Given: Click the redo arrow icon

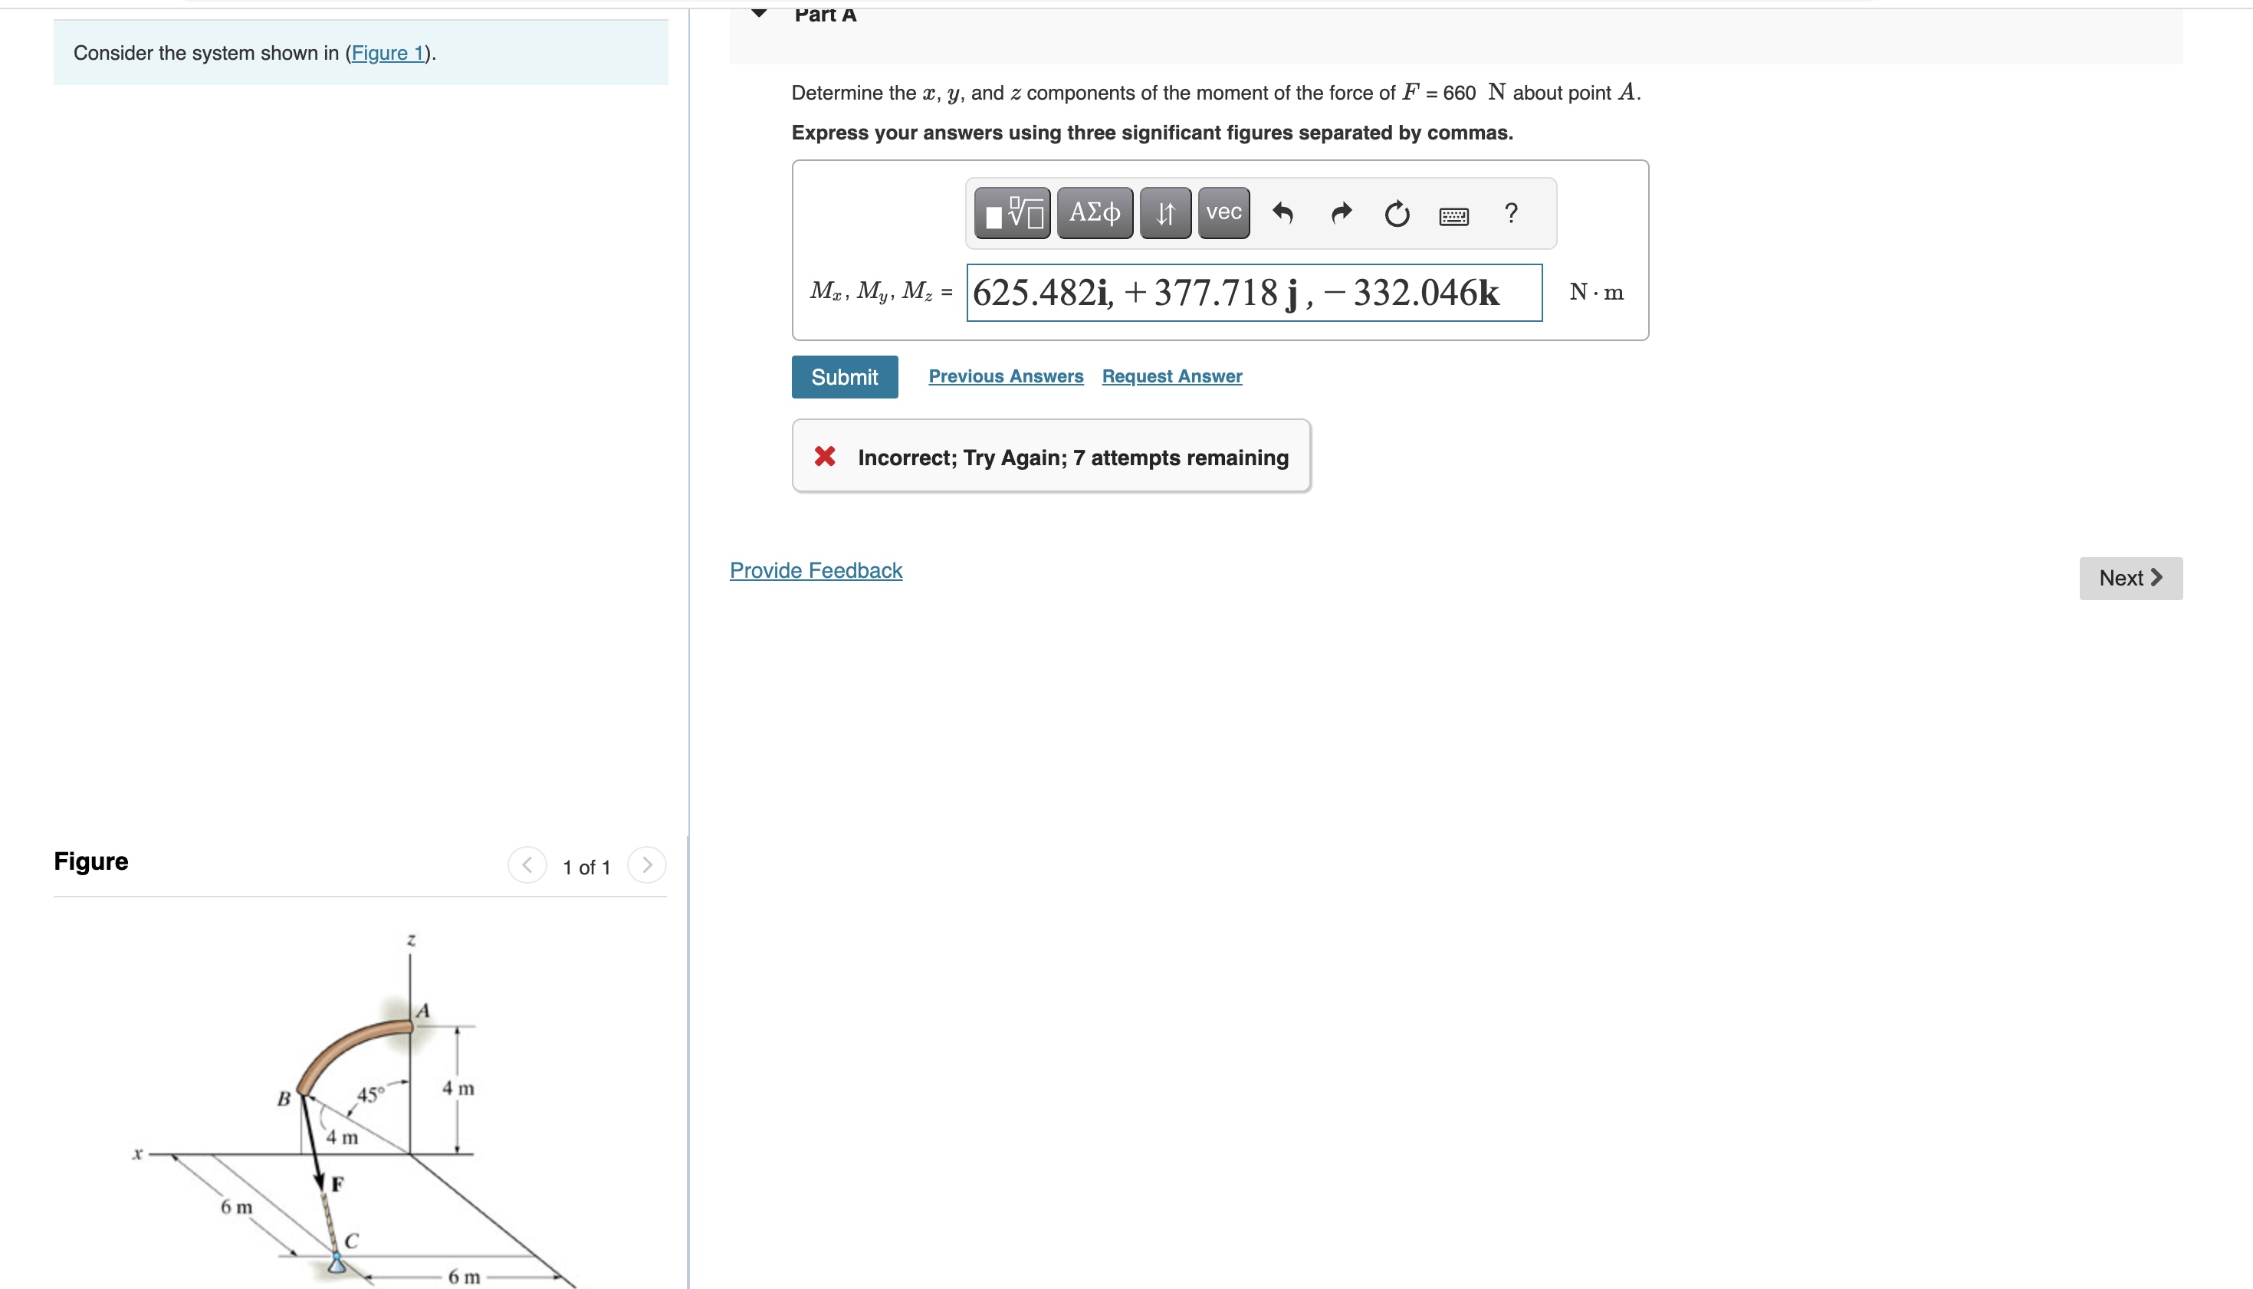Looking at the screenshot, I should (1340, 214).
